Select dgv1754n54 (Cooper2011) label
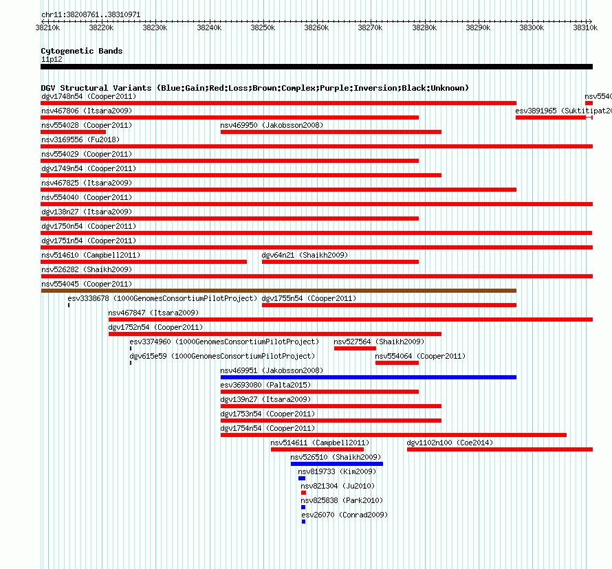The height and width of the screenshot is (569, 612). click(267, 428)
